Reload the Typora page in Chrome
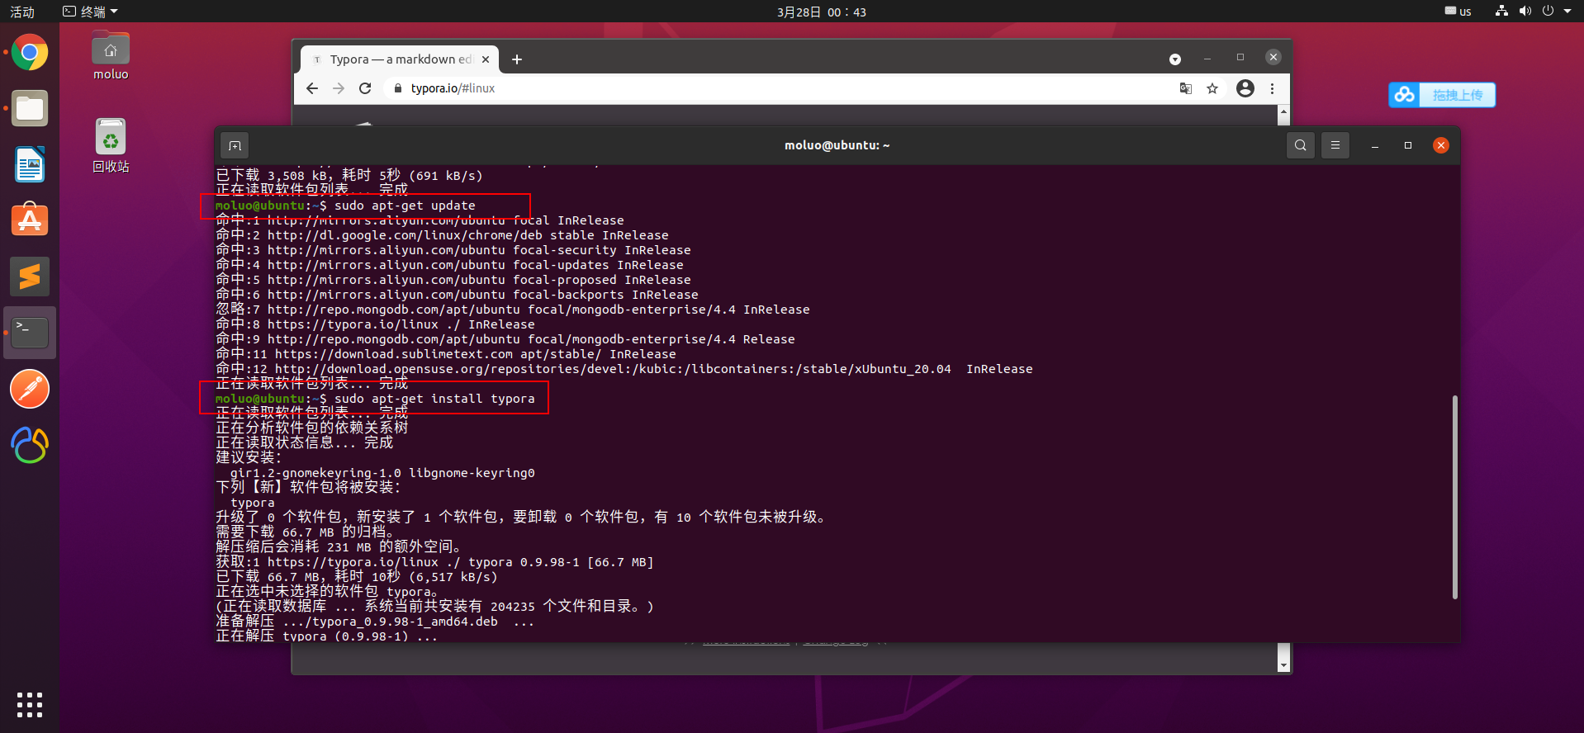The width and height of the screenshot is (1584, 733). (x=365, y=88)
